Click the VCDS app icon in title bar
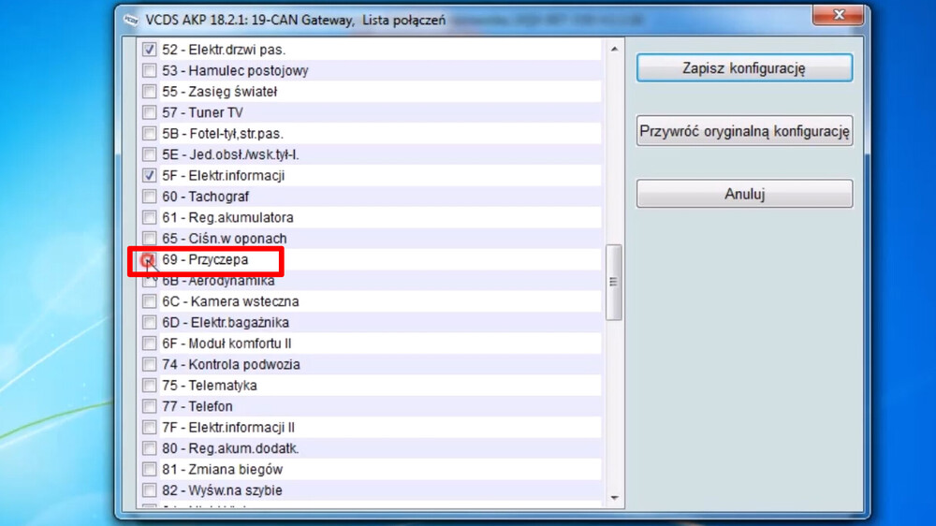 [x=129, y=20]
